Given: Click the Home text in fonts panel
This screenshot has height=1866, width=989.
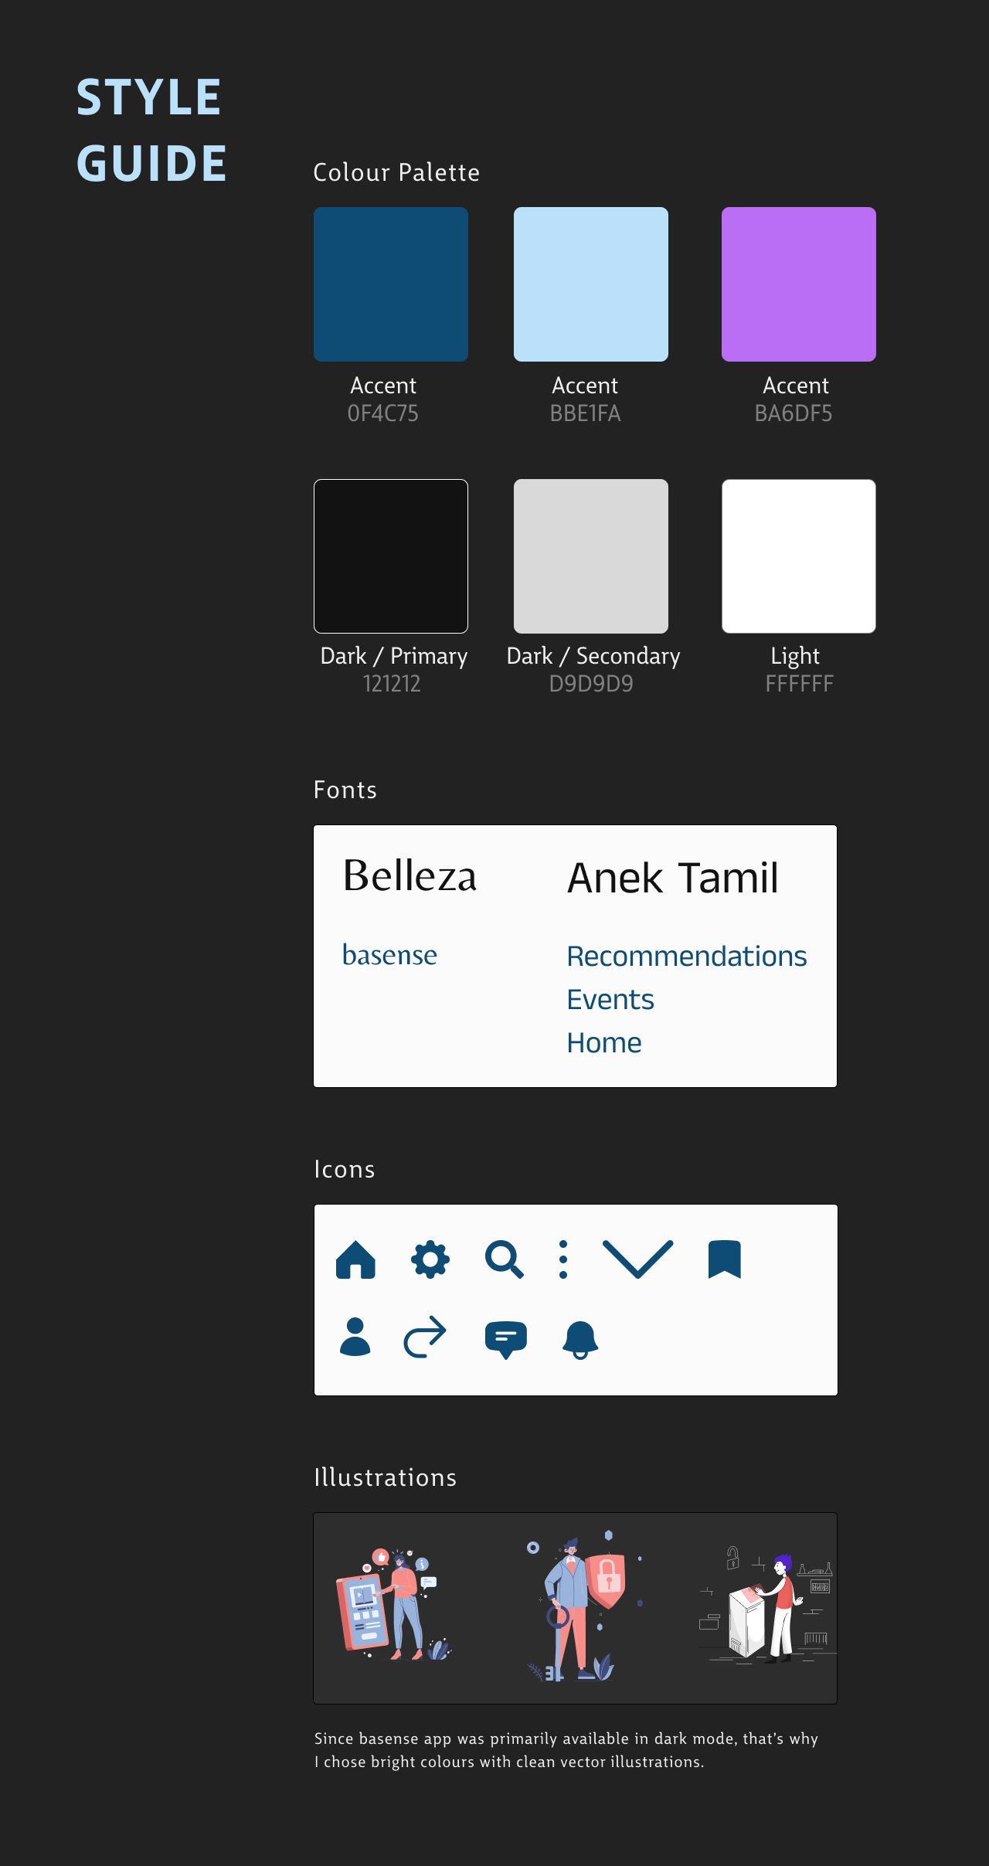Looking at the screenshot, I should 604,1043.
